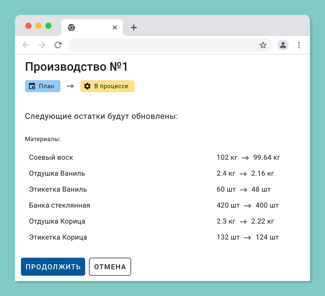
Task: Close window with the red button
Action: click(28, 26)
